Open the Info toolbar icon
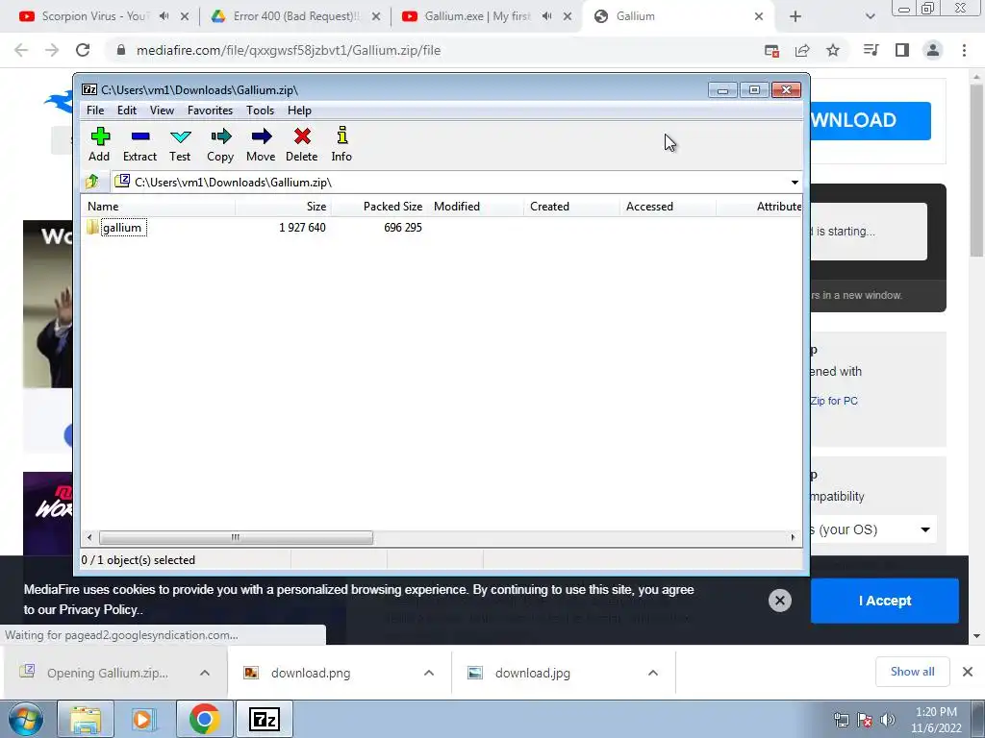Image resolution: width=985 pixels, height=738 pixels. click(x=341, y=144)
